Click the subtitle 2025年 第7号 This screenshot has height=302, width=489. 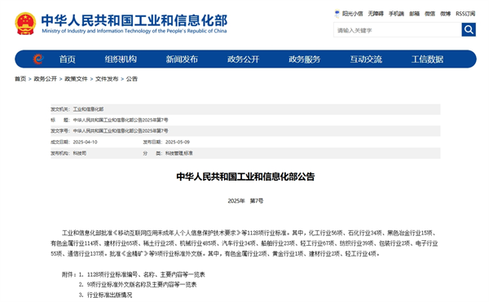pos(245,201)
